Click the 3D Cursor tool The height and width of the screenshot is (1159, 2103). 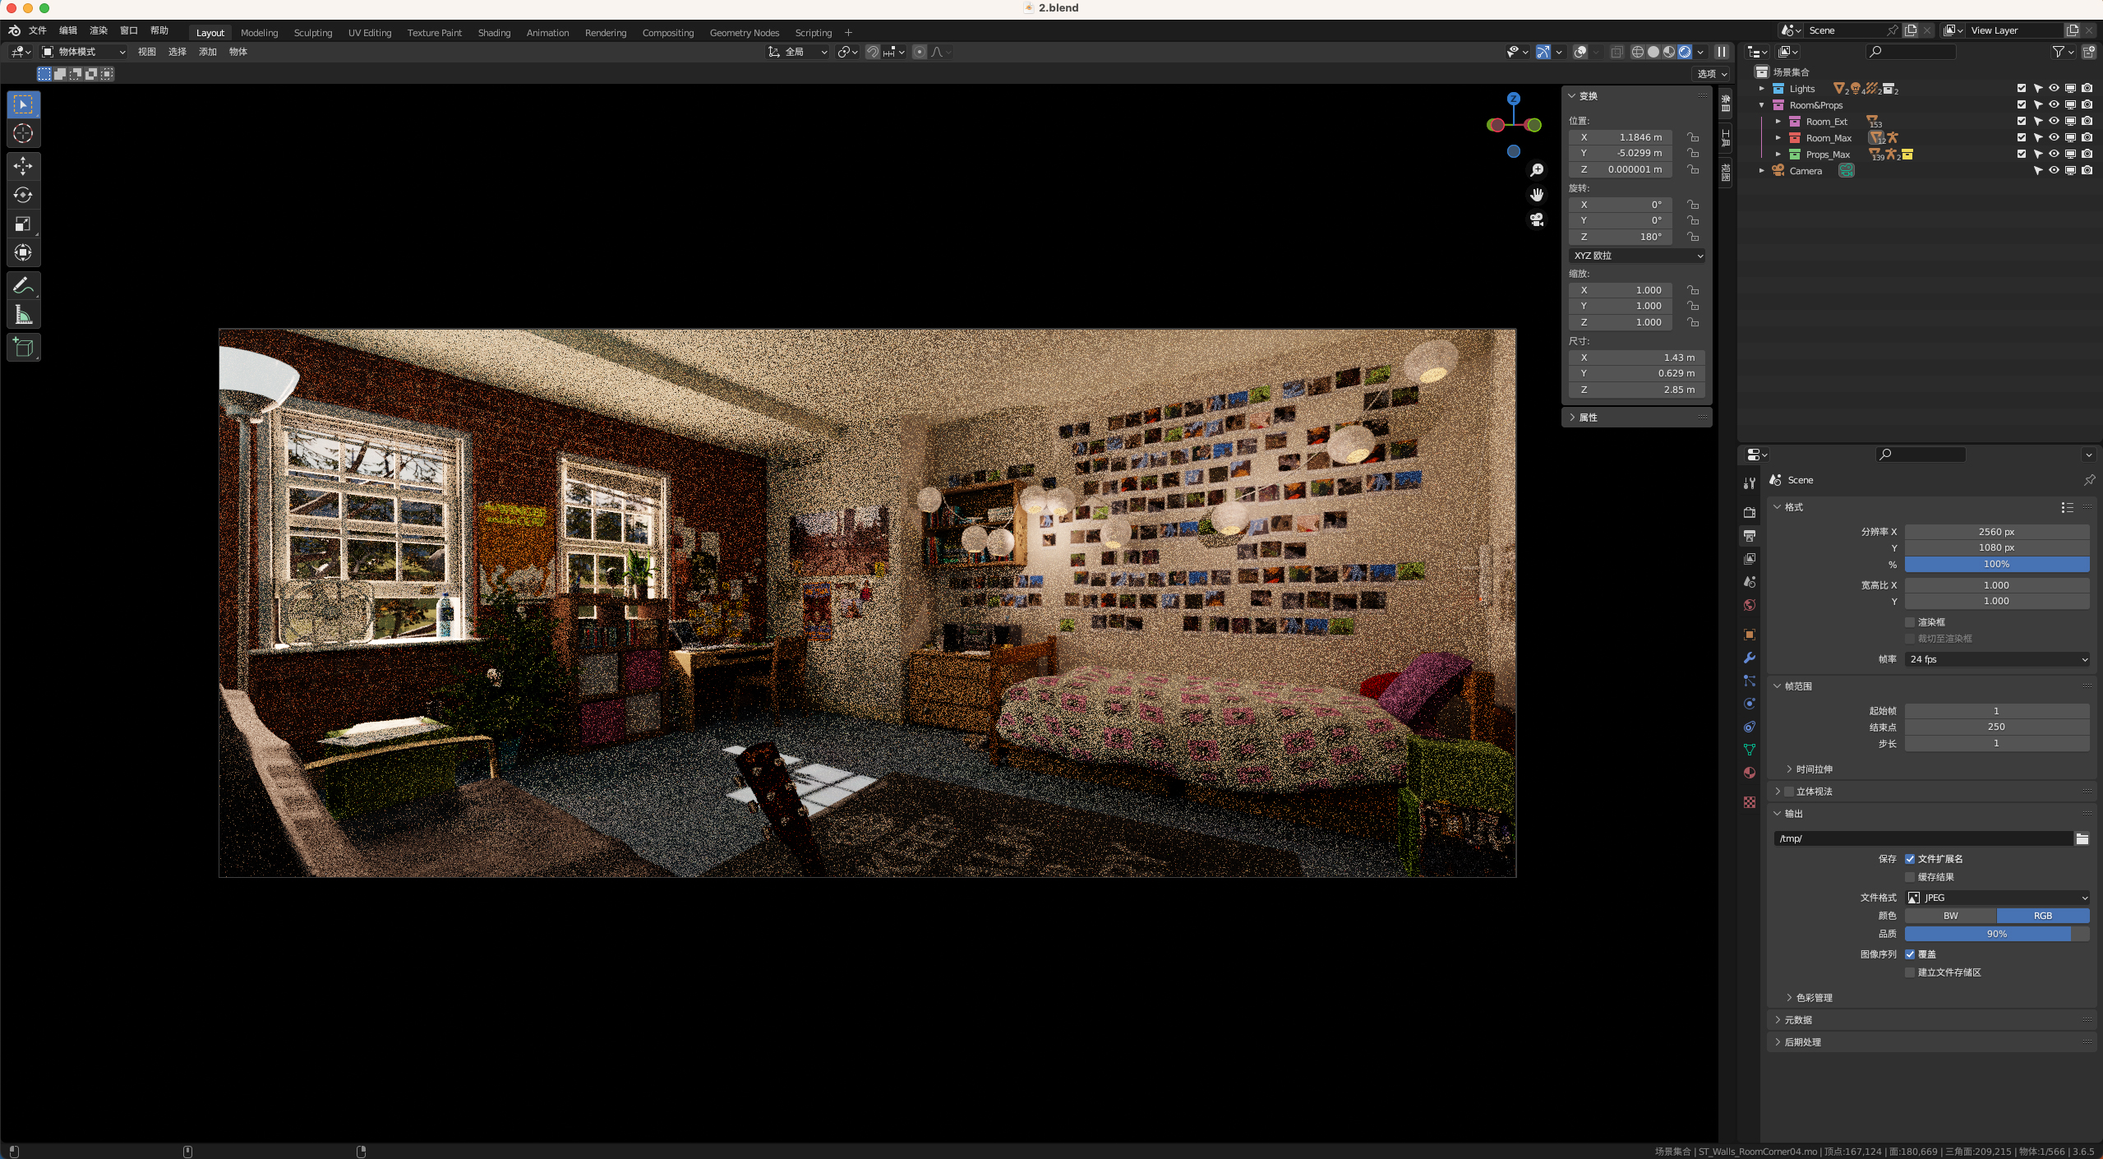coord(23,133)
